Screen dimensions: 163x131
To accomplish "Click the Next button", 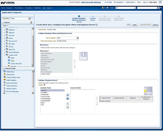I will point(135,25).
